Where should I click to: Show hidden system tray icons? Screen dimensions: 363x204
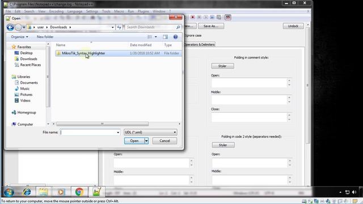click(x=340, y=192)
